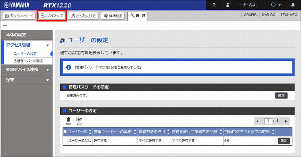Click ユーザー名なし label in top header
301x157 pixels.
(x=247, y=5)
